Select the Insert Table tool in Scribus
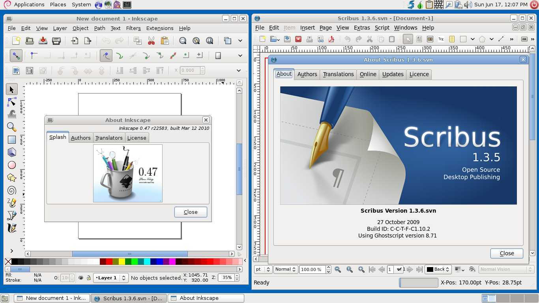This screenshot has height=303, width=539. coord(452,39)
